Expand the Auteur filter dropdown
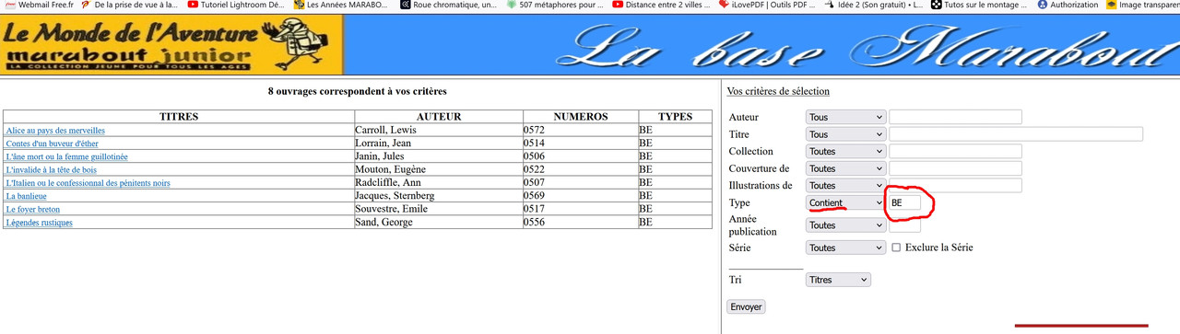This screenshot has width=1180, height=334. point(845,117)
